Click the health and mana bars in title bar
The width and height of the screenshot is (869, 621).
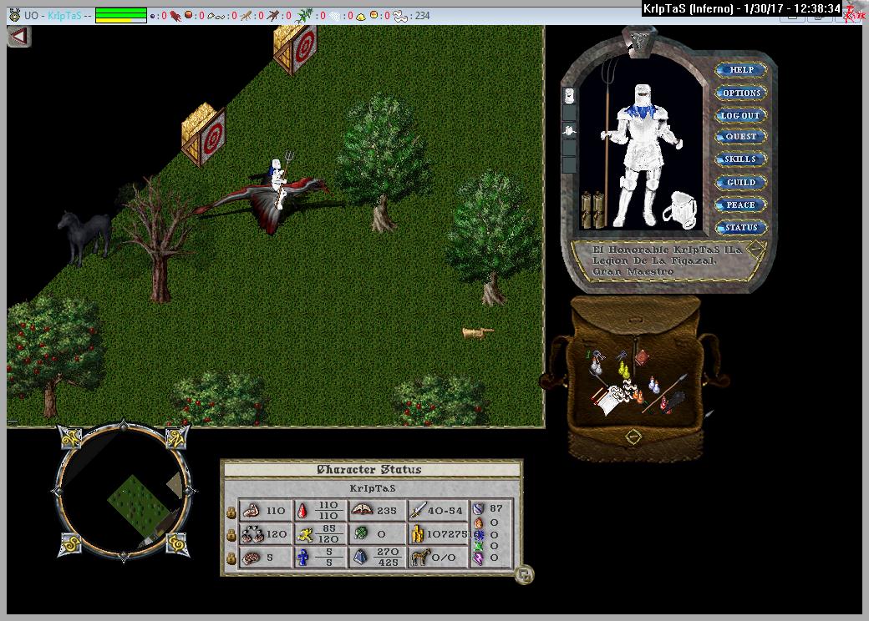coord(121,16)
